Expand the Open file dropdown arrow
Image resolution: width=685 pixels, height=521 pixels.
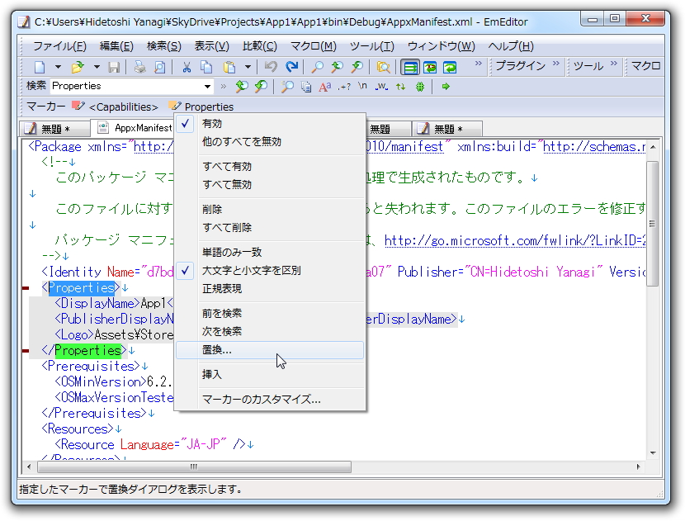pos(97,68)
